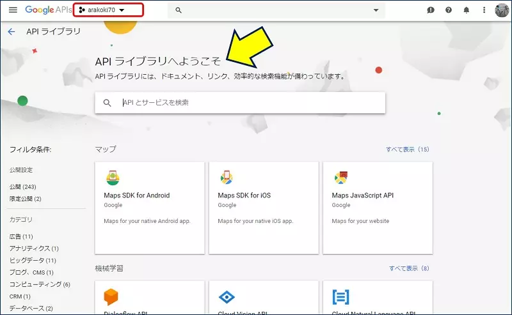Filter by コンピューティング (6) category
This screenshot has width=512, height=315.
click(40, 284)
